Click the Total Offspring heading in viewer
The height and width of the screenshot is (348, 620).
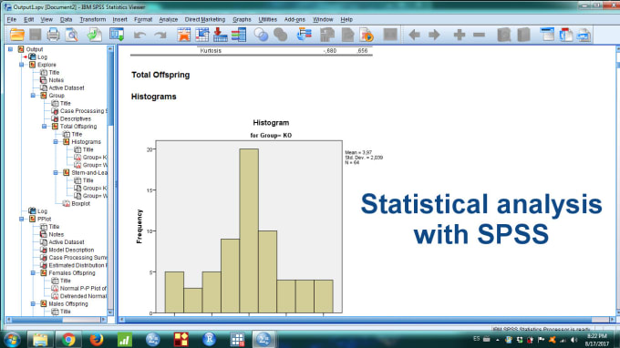(160, 75)
